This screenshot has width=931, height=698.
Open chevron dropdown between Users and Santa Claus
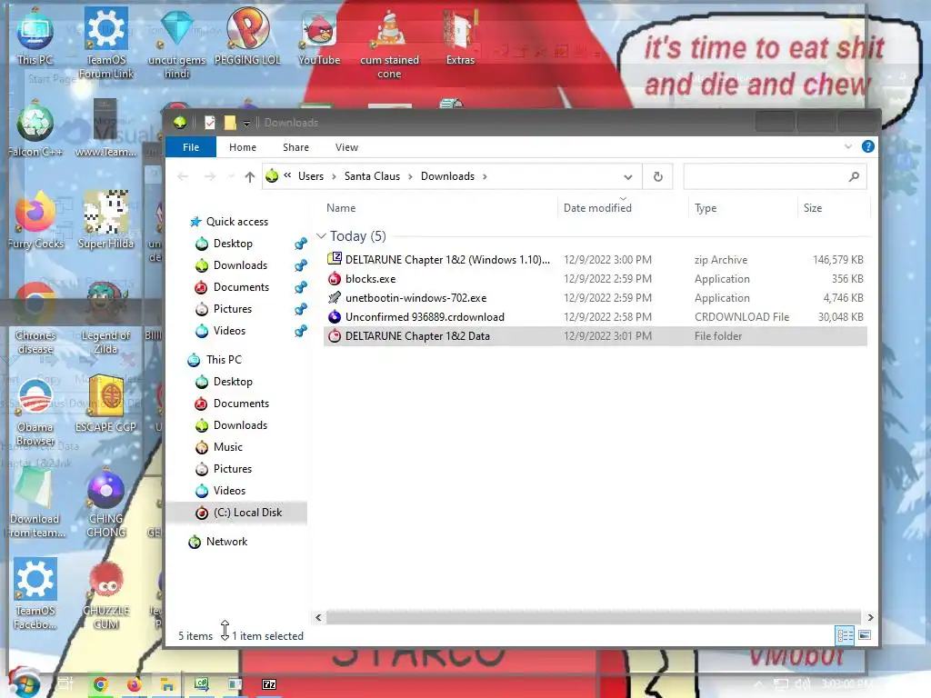(334, 177)
